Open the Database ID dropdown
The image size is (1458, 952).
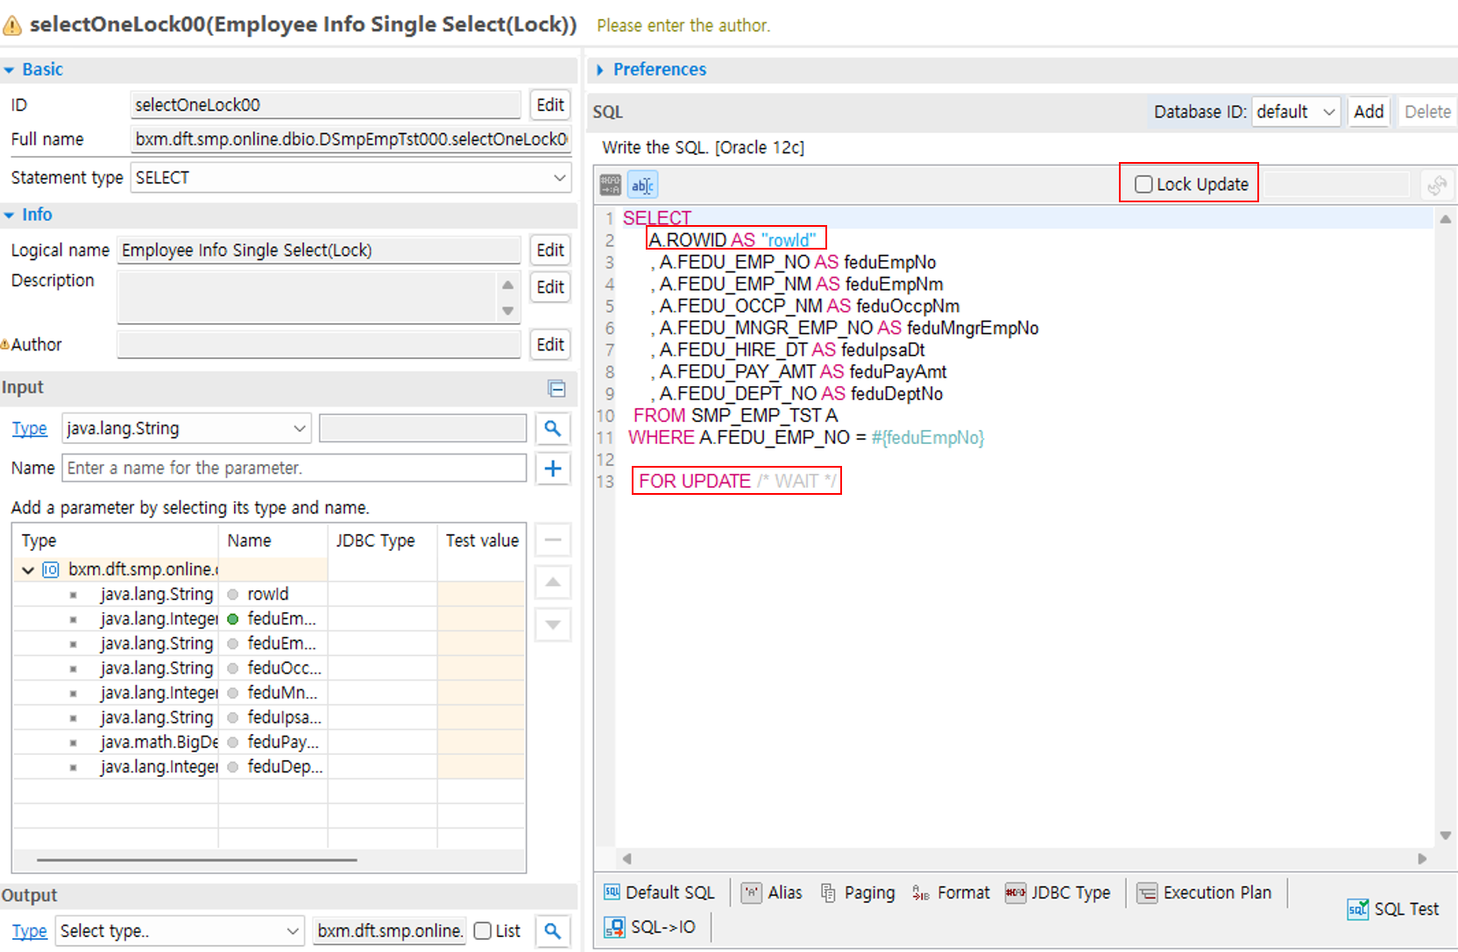pyautogui.click(x=1296, y=112)
